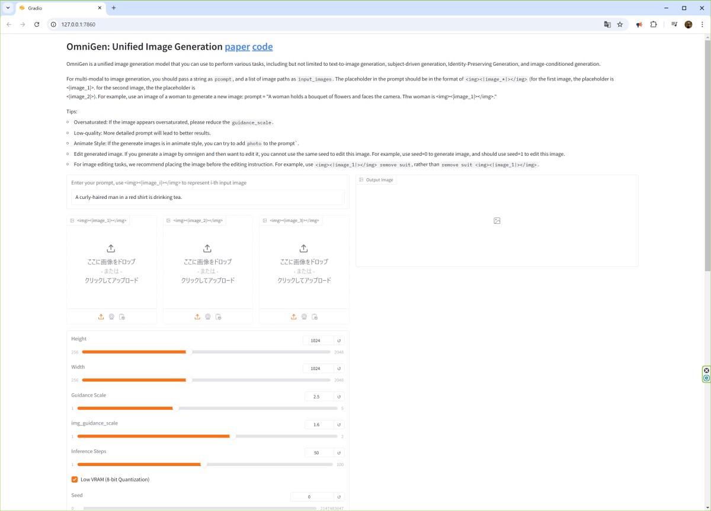The image size is (711, 511).
Task: Adjust the img_guidance_scale slider
Action: click(x=207, y=436)
